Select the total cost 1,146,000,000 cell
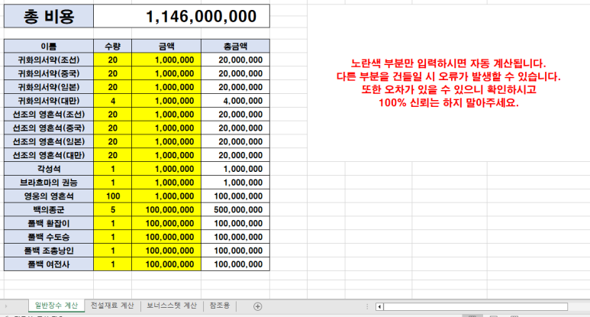Image resolution: width=590 pixels, height=317 pixels. (x=182, y=16)
